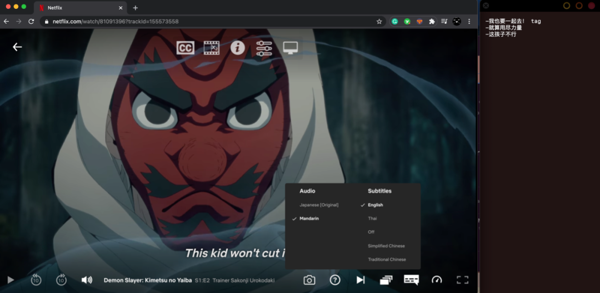Take a screenshot with the camera icon
The image size is (600, 293).
click(309, 280)
